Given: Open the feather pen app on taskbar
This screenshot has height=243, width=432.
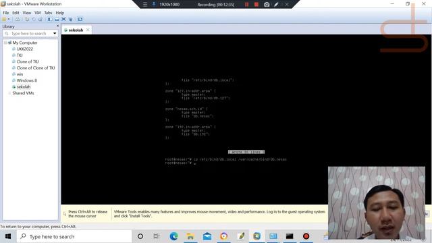Looking at the screenshot, I should coord(241,236).
